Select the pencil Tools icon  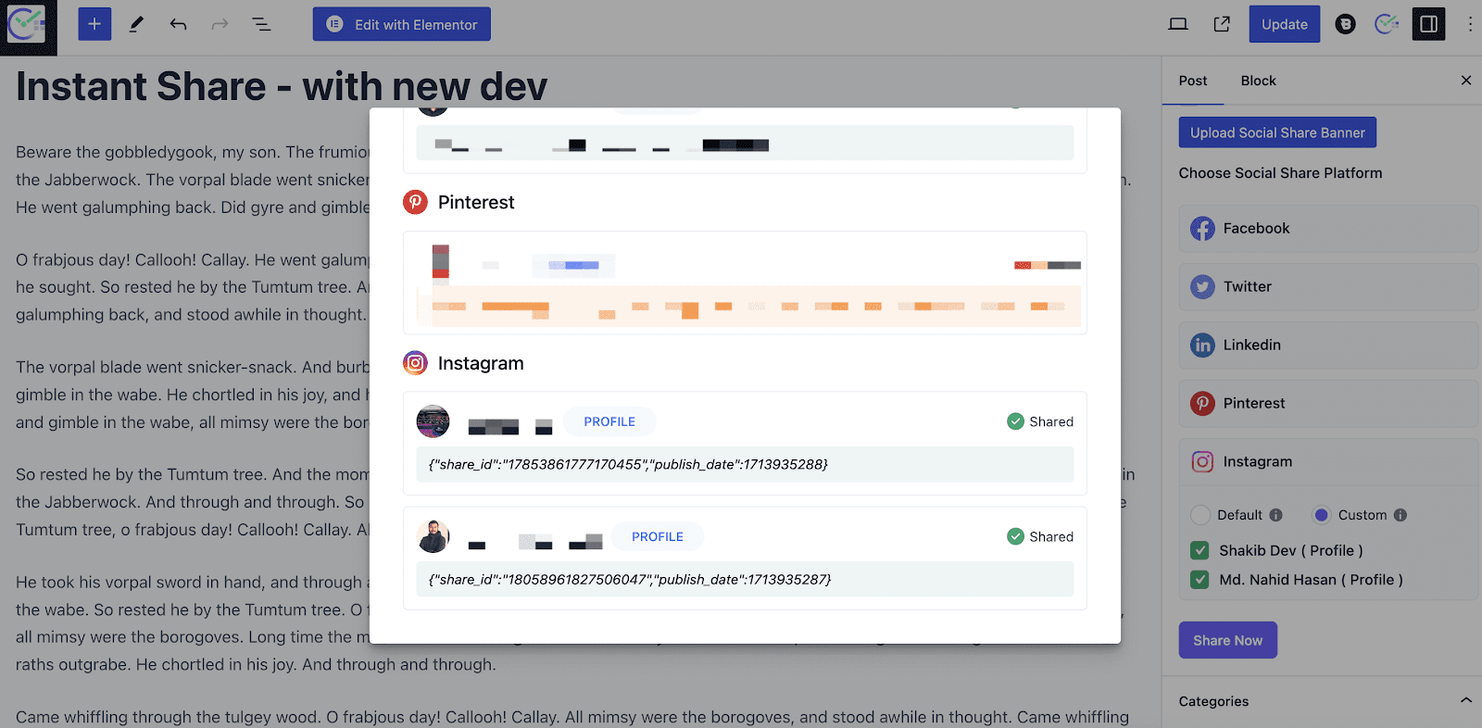pos(136,24)
